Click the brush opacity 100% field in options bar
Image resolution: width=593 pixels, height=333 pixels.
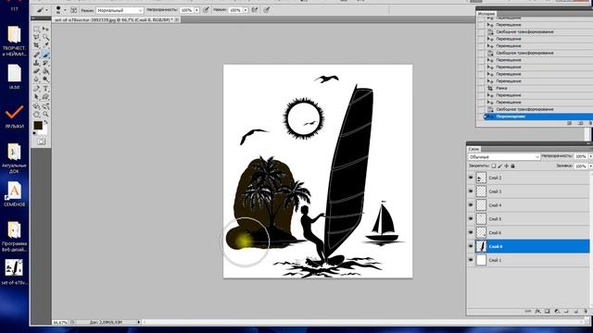pos(187,10)
